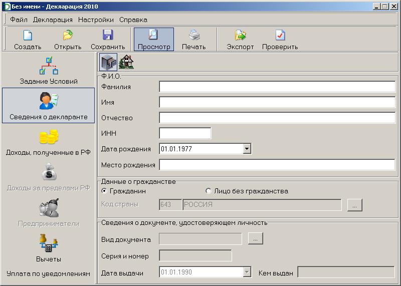
Task: Open Задание Условий section in sidebar
Action: (49, 71)
